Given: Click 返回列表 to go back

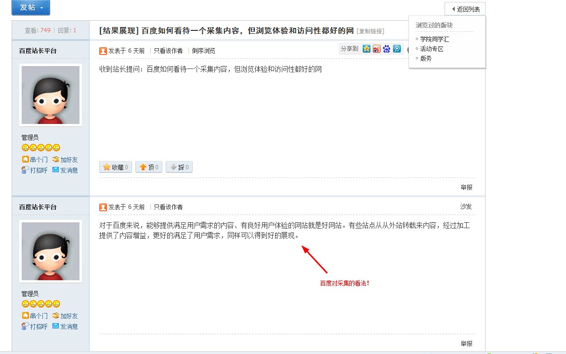Looking at the screenshot, I should coord(465,9).
